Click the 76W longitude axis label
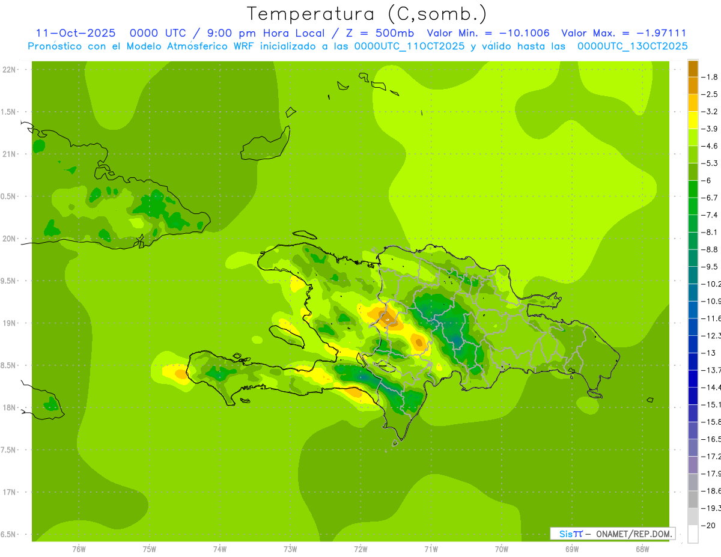The height and width of the screenshot is (557, 721). (x=79, y=549)
